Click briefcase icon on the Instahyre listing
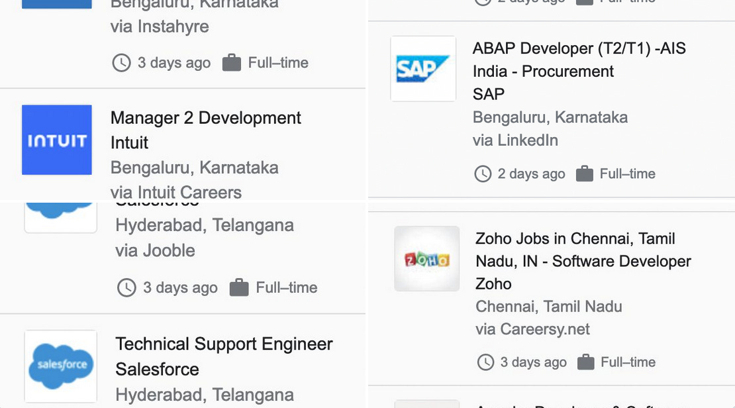The width and height of the screenshot is (735, 408). (x=232, y=62)
